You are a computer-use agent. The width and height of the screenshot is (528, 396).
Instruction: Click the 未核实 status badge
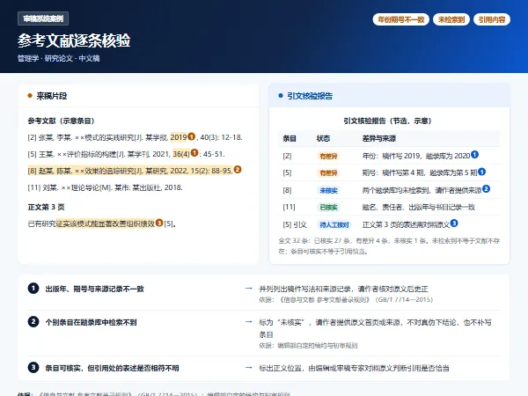coord(328,191)
